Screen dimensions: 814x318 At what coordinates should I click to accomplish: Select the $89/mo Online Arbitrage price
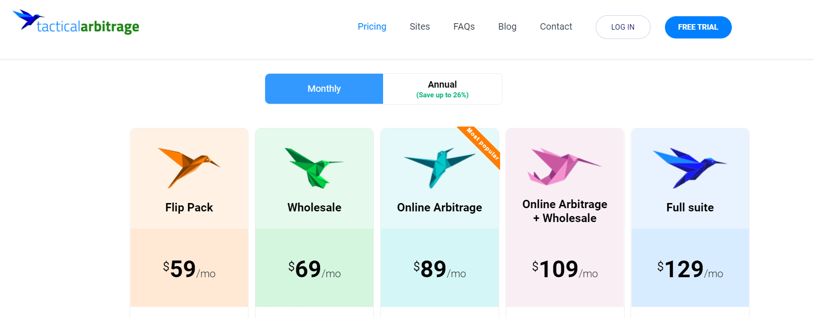point(440,269)
